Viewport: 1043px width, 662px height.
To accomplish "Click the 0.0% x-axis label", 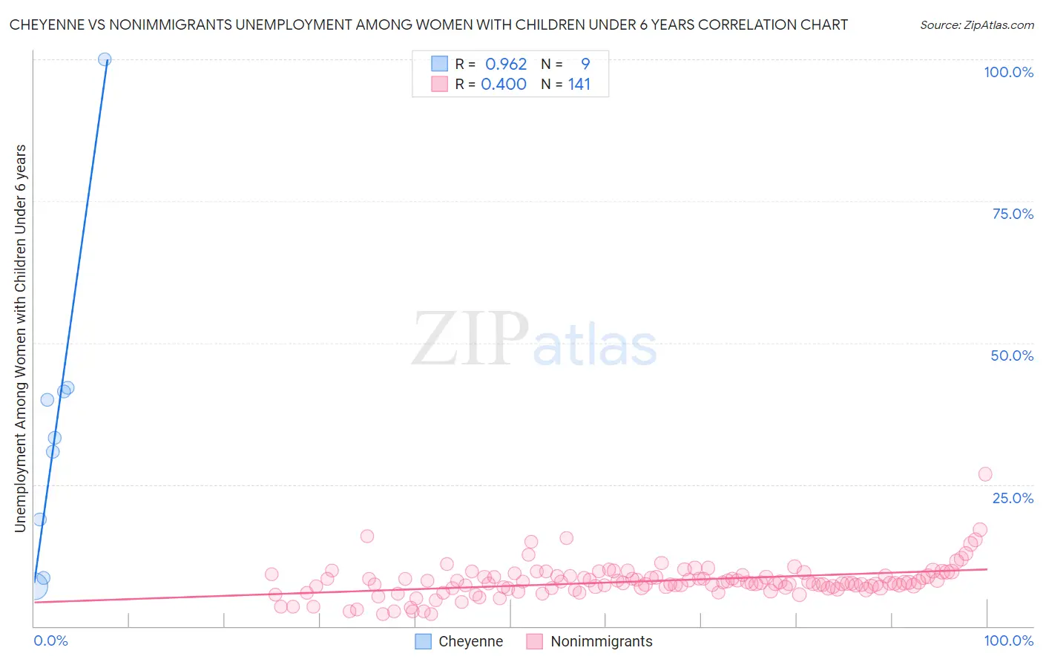I will [50, 640].
